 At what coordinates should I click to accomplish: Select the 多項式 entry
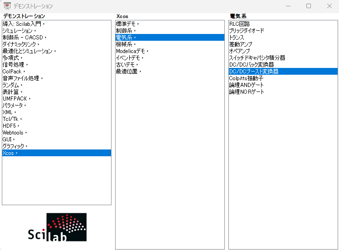pyautogui.click(x=57, y=58)
